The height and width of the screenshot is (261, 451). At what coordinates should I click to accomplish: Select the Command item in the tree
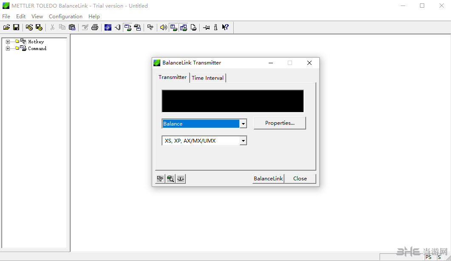point(37,48)
